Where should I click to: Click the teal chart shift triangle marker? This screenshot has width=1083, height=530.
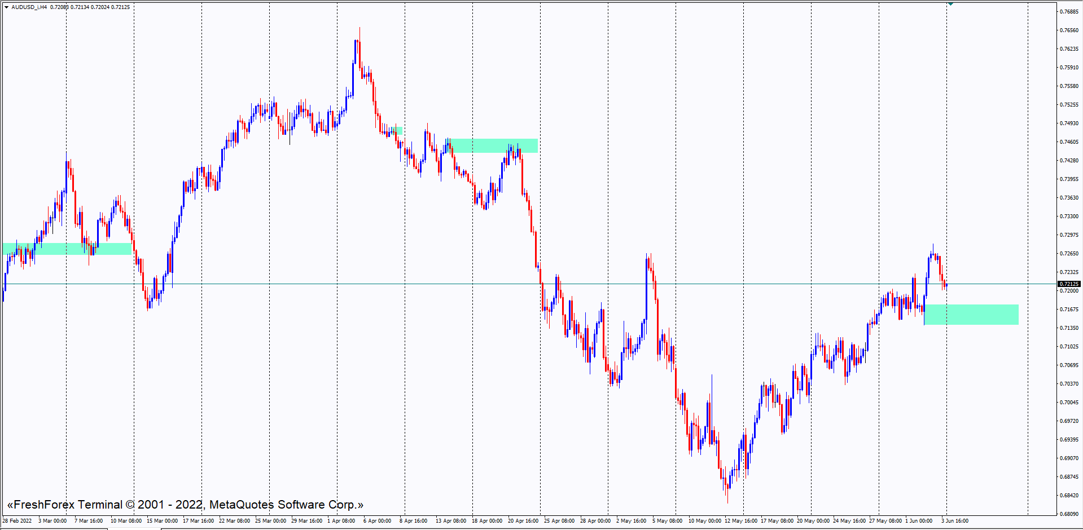point(951,4)
